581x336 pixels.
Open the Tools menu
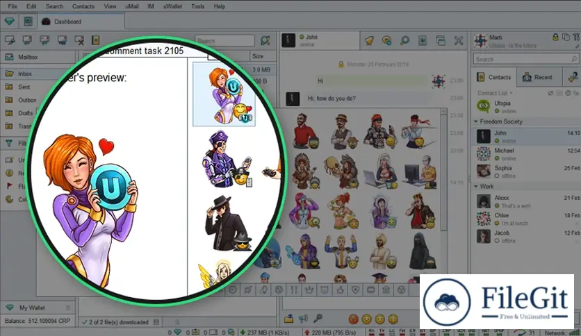coord(197,6)
